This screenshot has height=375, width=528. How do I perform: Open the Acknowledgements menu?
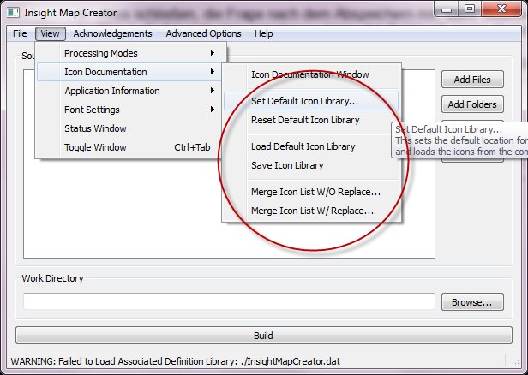[x=112, y=33]
